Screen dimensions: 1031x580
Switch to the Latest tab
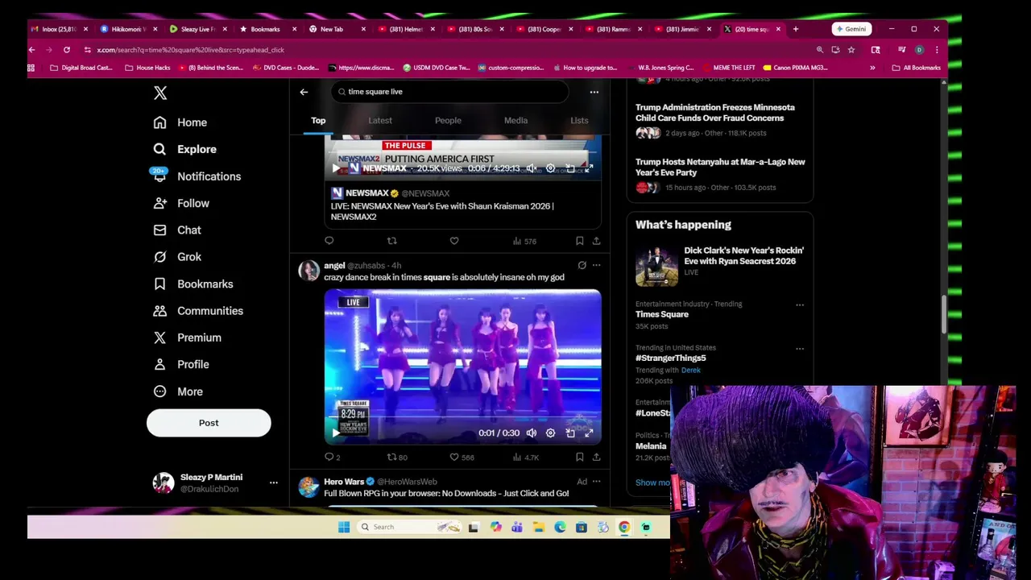coord(380,121)
